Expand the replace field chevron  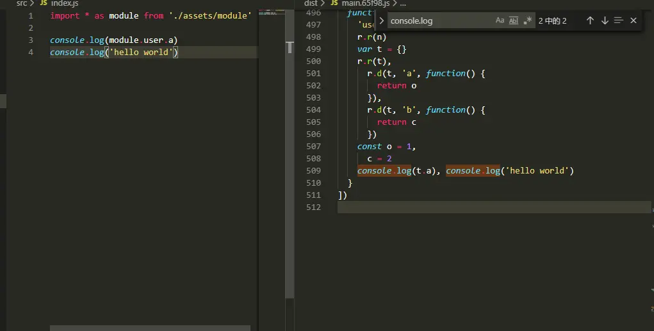coord(381,20)
